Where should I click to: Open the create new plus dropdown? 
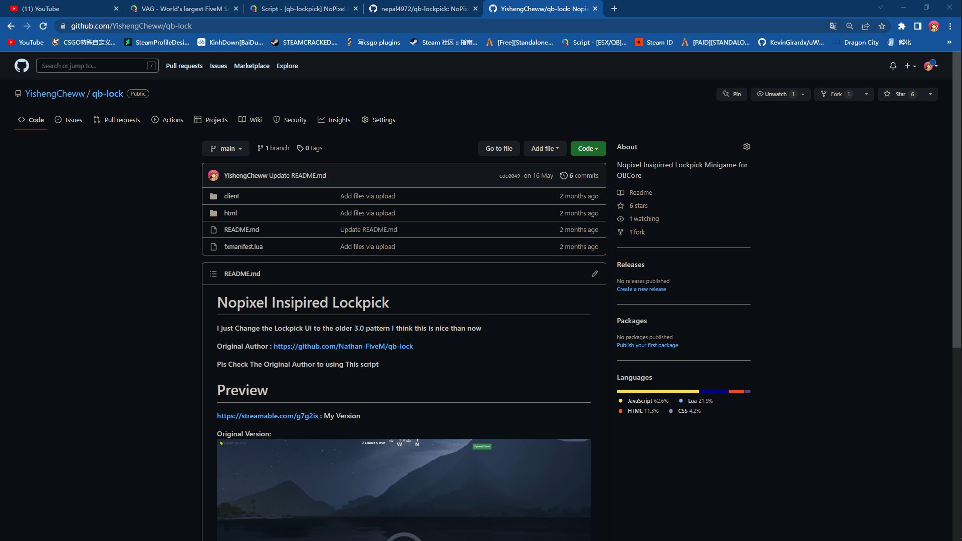(910, 66)
